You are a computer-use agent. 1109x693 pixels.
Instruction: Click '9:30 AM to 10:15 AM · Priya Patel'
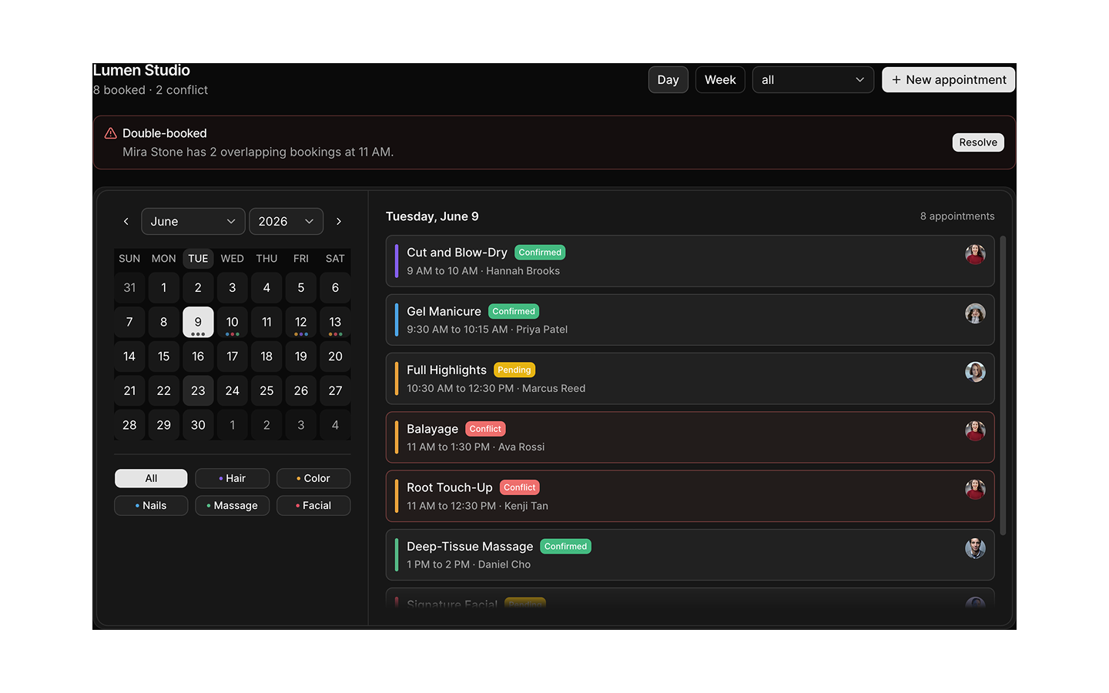[487, 330]
